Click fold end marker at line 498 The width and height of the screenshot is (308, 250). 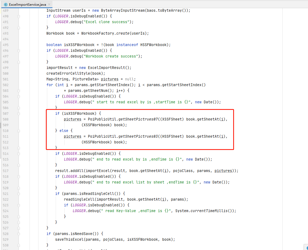click(x=19, y=62)
